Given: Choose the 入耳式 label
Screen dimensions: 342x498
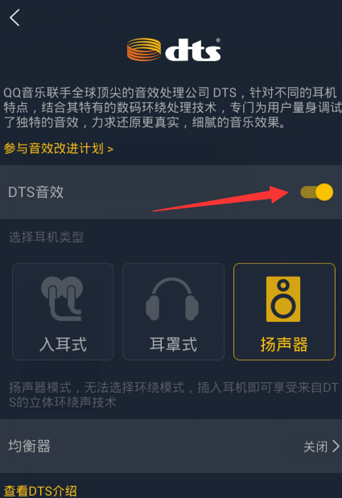Looking at the screenshot, I should pos(63,344).
